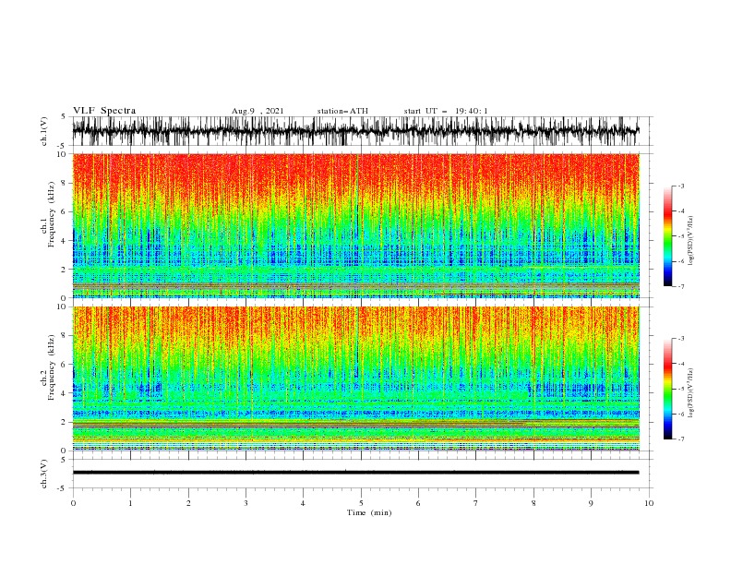Viewport: 731px width, 565px height.
Task: Click the ch.1 'Frequency (kHz)' axis label
Action: (51, 215)
